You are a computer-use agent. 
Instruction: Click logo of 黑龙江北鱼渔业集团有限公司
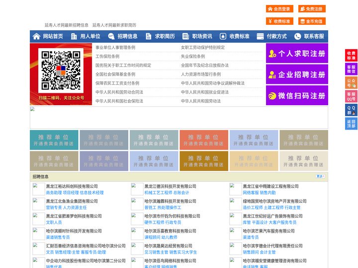[x=39, y=204]
